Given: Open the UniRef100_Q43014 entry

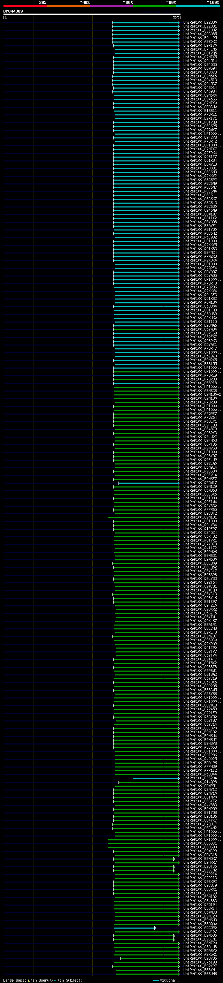Looking at the screenshot, I should 200,88.
